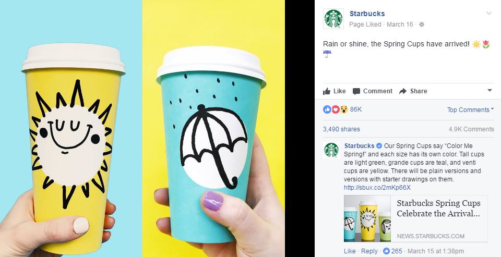Open the 4.9K Comments link
The height and width of the screenshot is (257, 501).
pyautogui.click(x=471, y=129)
